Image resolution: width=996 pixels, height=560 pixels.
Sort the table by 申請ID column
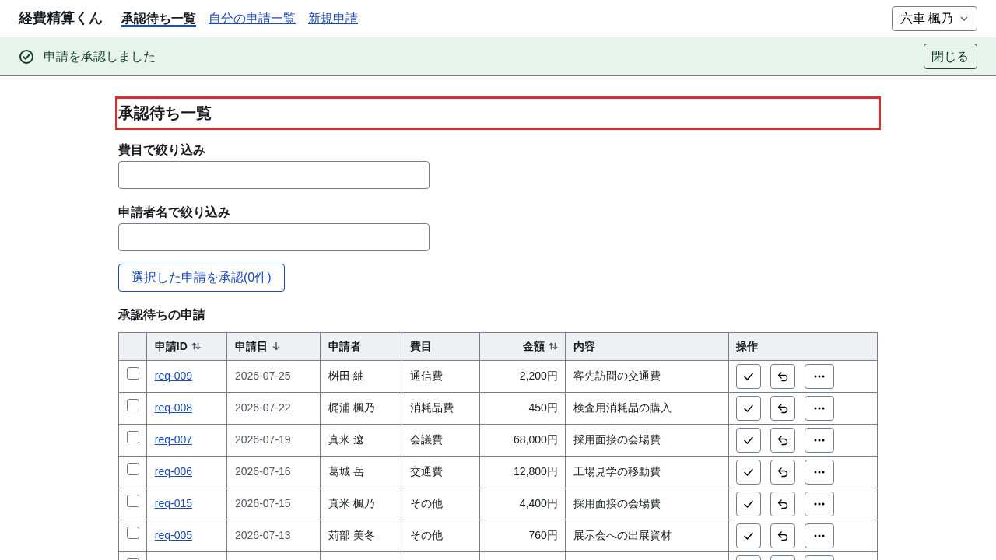click(x=178, y=347)
